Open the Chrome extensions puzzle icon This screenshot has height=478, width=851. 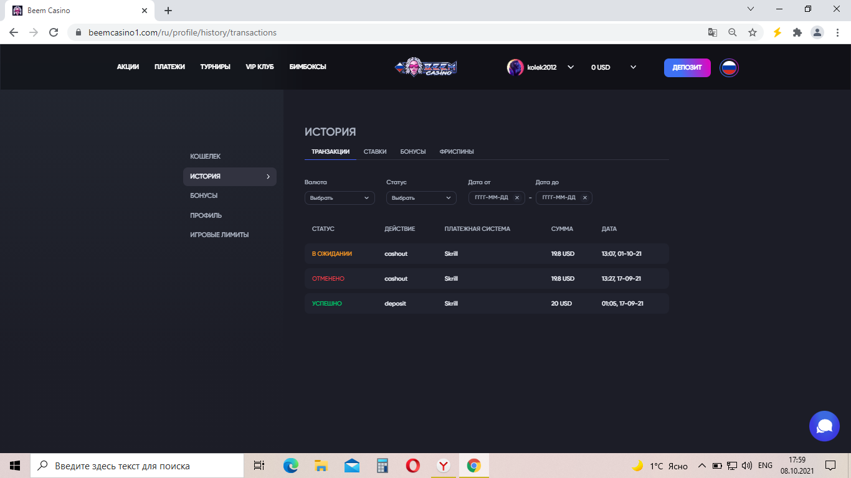coord(797,32)
